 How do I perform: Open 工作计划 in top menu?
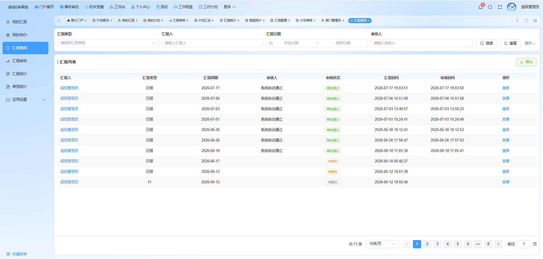click(x=208, y=7)
